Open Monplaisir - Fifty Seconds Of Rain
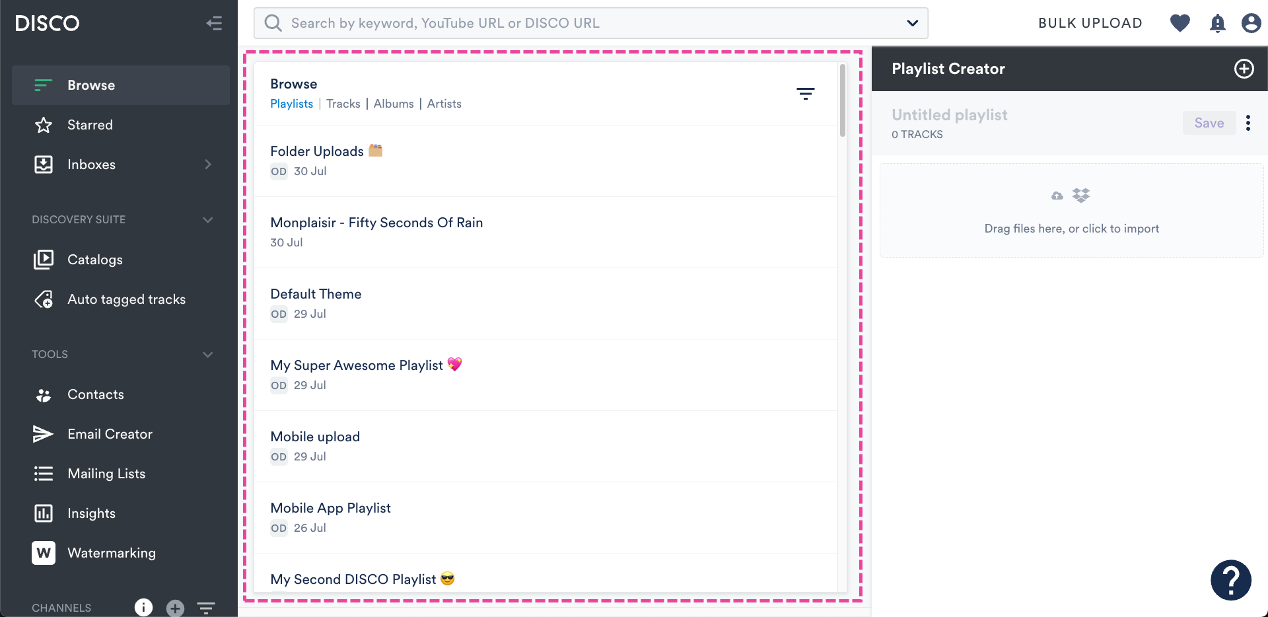Image resolution: width=1268 pixels, height=617 pixels. [546, 233]
